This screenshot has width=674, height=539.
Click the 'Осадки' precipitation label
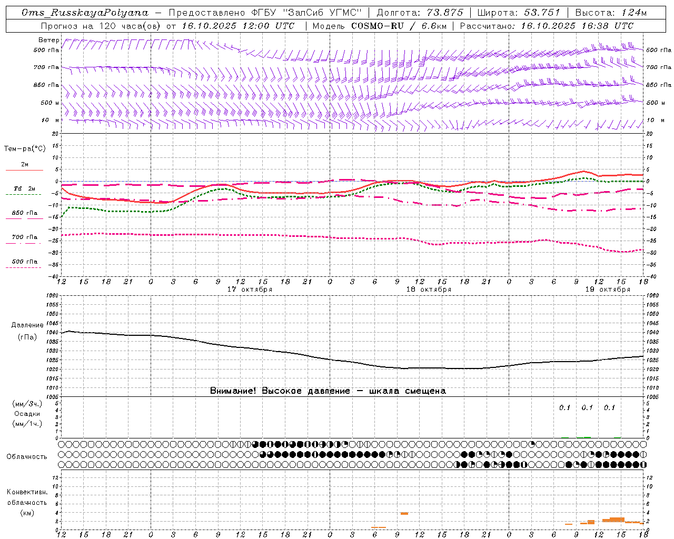click(27, 414)
